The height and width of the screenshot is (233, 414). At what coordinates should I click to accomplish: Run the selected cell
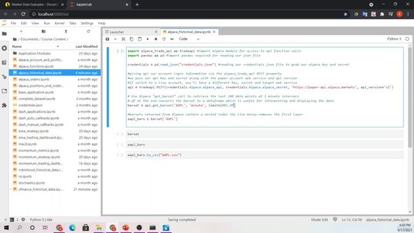[x=147, y=39]
